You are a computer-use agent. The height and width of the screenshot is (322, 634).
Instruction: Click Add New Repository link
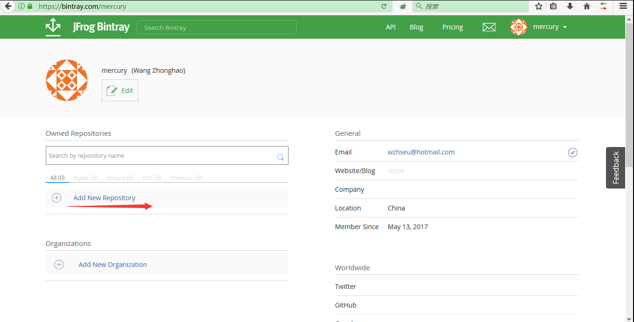tap(105, 198)
